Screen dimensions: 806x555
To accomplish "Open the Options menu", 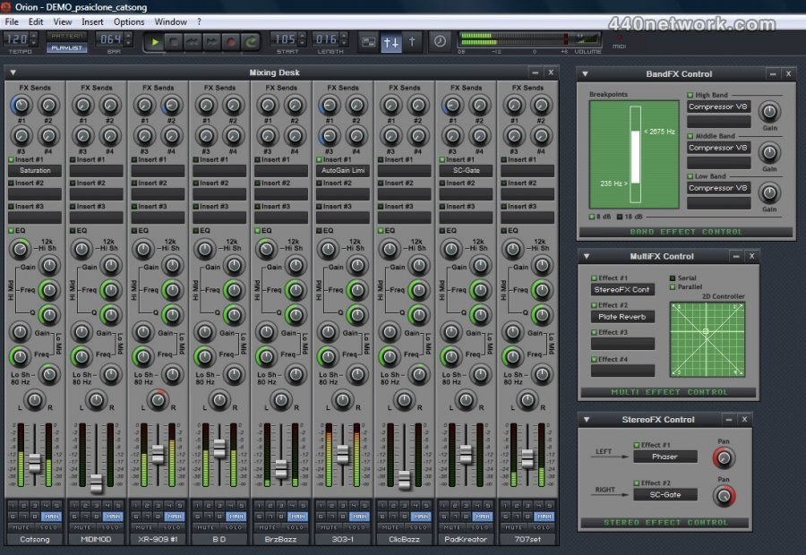I will pyautogui.click(x=129, y=21).
